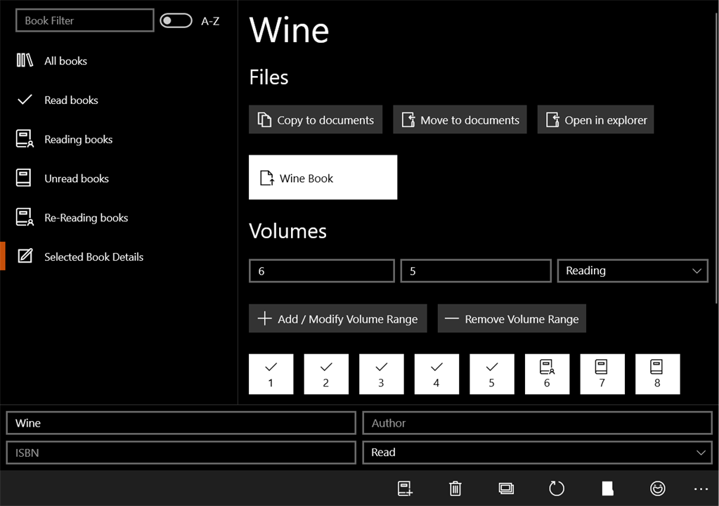Select volume 8 unread tile

658,374
